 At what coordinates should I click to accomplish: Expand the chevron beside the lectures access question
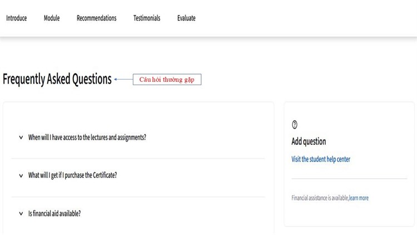[21, 137]
